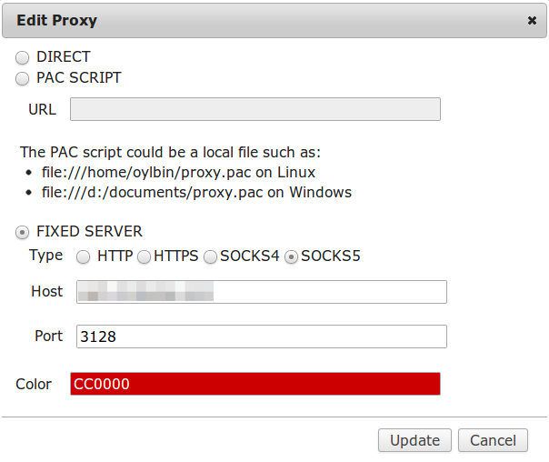Select the DIRECT radio option
Image resolution: width=549 pixels, height=462 pixels.
[22, 57]
